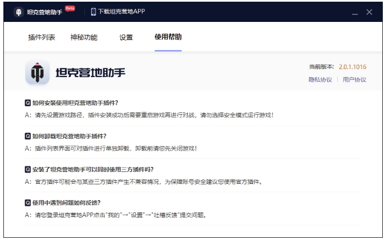Click the 坦克营地助手 title bar text
The image size is (389, 240).
[44, 12]
